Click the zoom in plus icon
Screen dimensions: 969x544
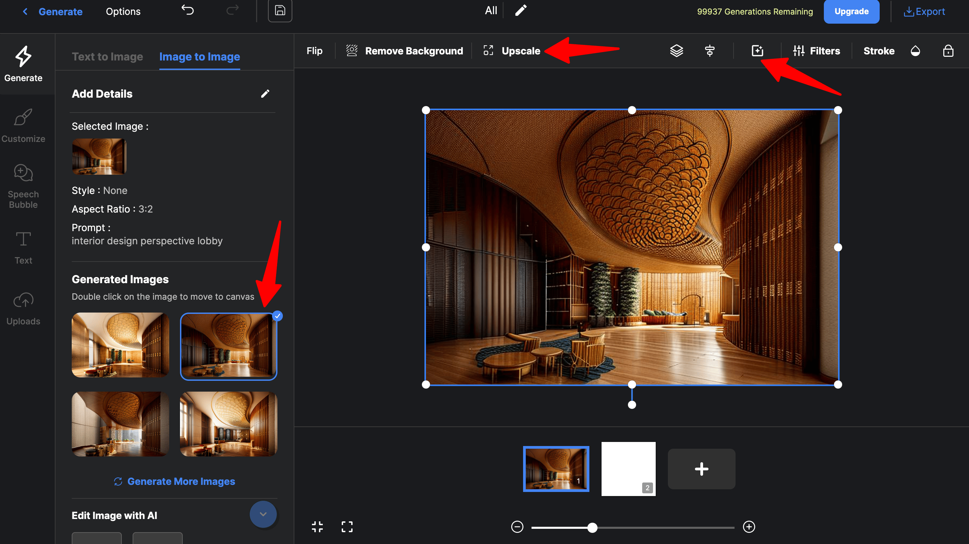point(748,527)
